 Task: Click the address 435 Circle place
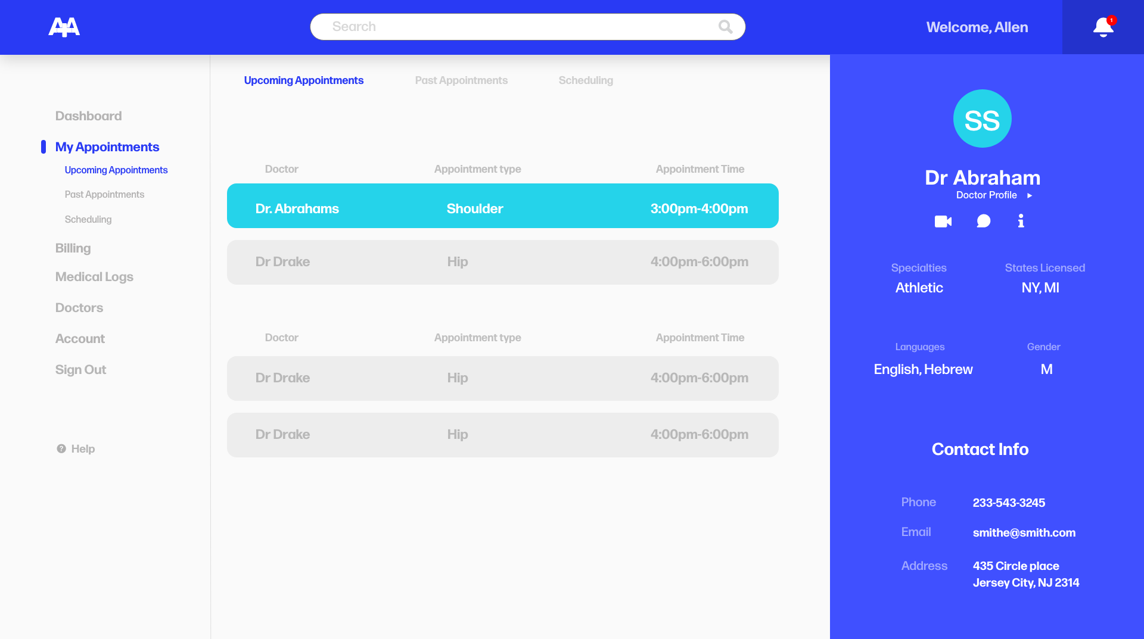pyautogui.click(x=1016, y=566)
